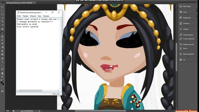This screenshot has width=199, height=112.
Task: Select the Quick Selection tool
Action: click(x=2, y=18)
